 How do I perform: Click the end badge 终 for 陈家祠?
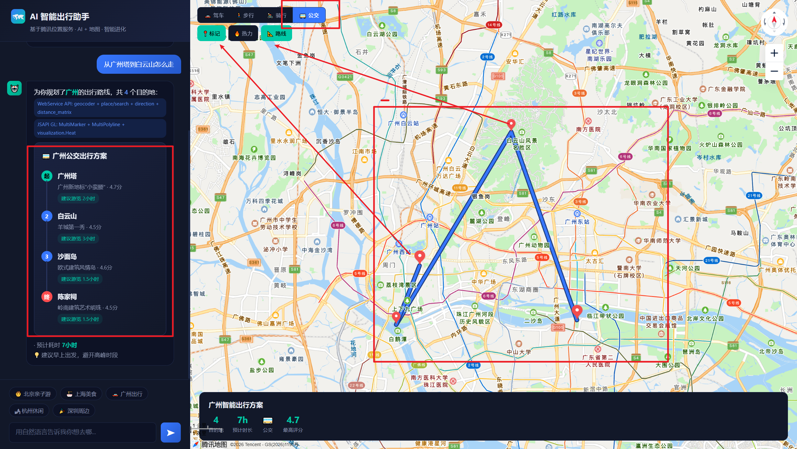(47, 297)
